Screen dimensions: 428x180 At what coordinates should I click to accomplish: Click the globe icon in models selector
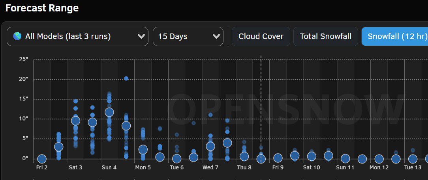pos(17,37)
